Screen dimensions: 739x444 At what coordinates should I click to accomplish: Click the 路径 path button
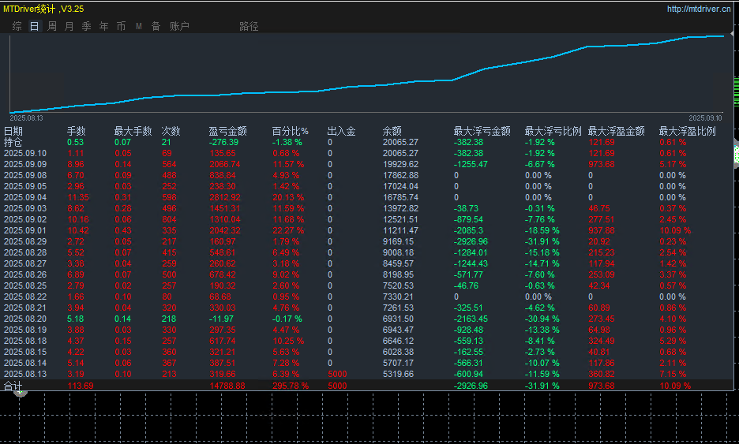(x=249, y=26)
